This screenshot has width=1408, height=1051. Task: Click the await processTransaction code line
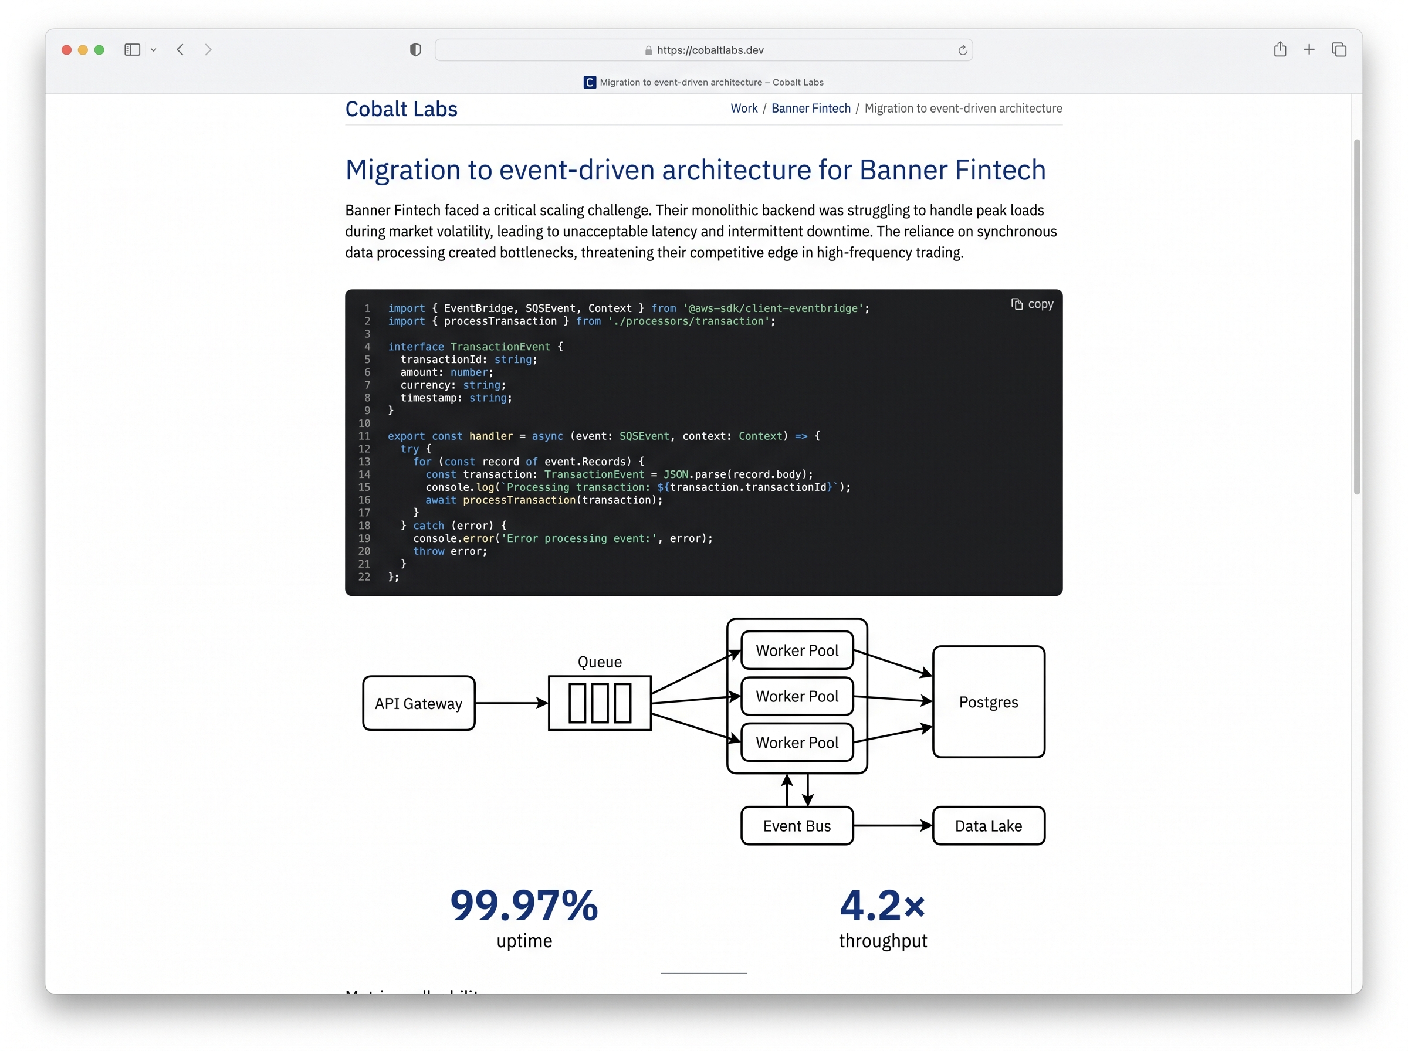coord(544,500)
